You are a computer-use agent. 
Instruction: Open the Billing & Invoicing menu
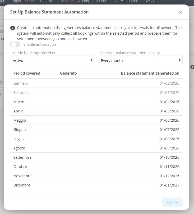point(75,1)
